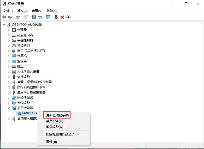
Task: Click the Back arrow toolbar icon
Action: tap(4, 17)
